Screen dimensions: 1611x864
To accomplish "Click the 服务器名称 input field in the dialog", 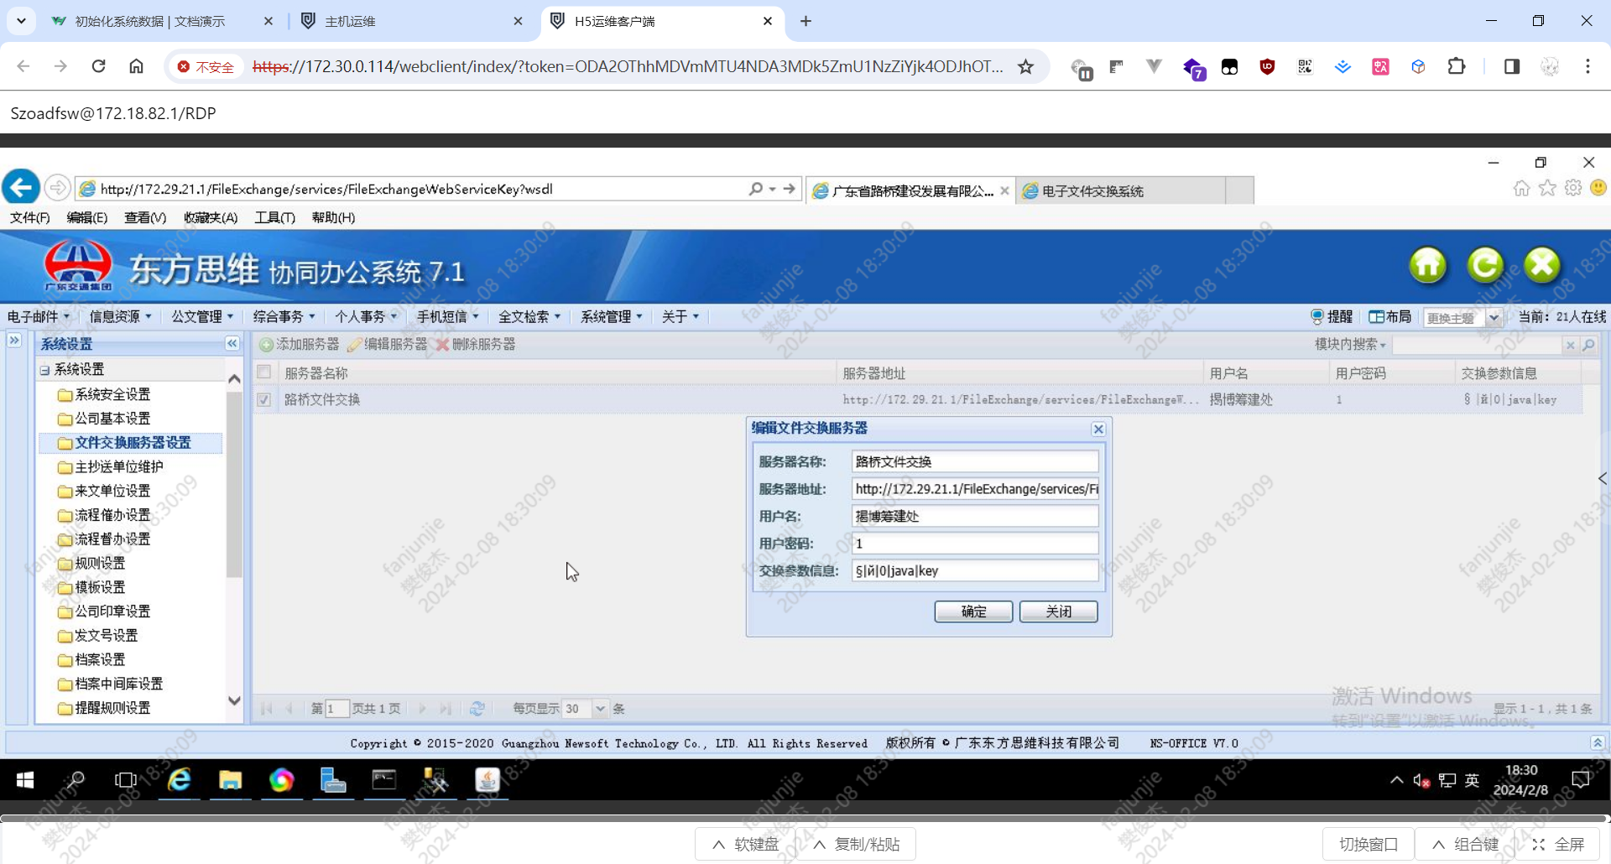I will [x=975, y=462].
